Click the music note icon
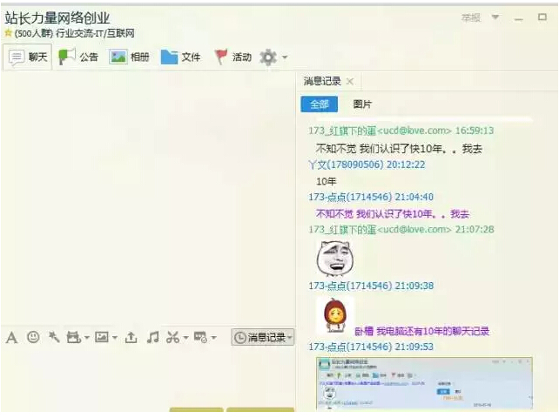This screenshot has height=418, width=559. pyautogui.click(x=152, y=337)
